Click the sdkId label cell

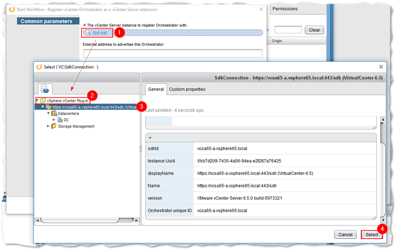(x=170, y=148)
